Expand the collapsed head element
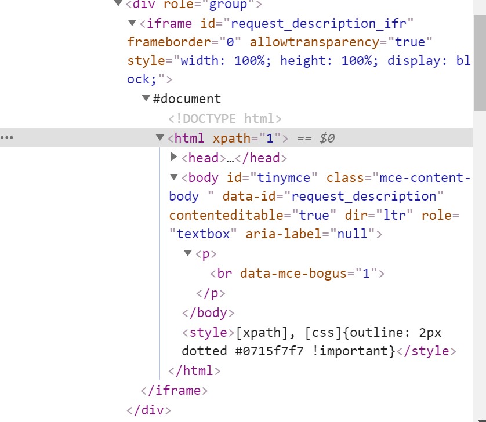486x422 pixels. click(174, 157)
